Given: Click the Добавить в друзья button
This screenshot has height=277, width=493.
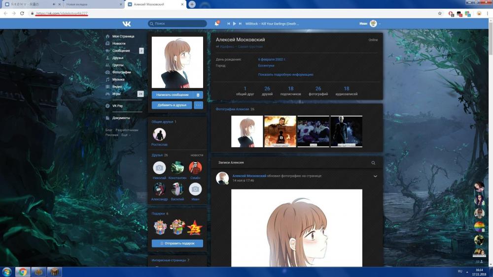Looking at the screenshot, I should pos(172,105).
